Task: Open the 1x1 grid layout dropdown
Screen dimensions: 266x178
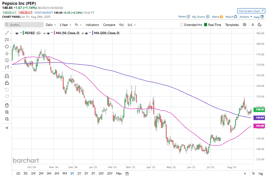Action: click(132, 25)
